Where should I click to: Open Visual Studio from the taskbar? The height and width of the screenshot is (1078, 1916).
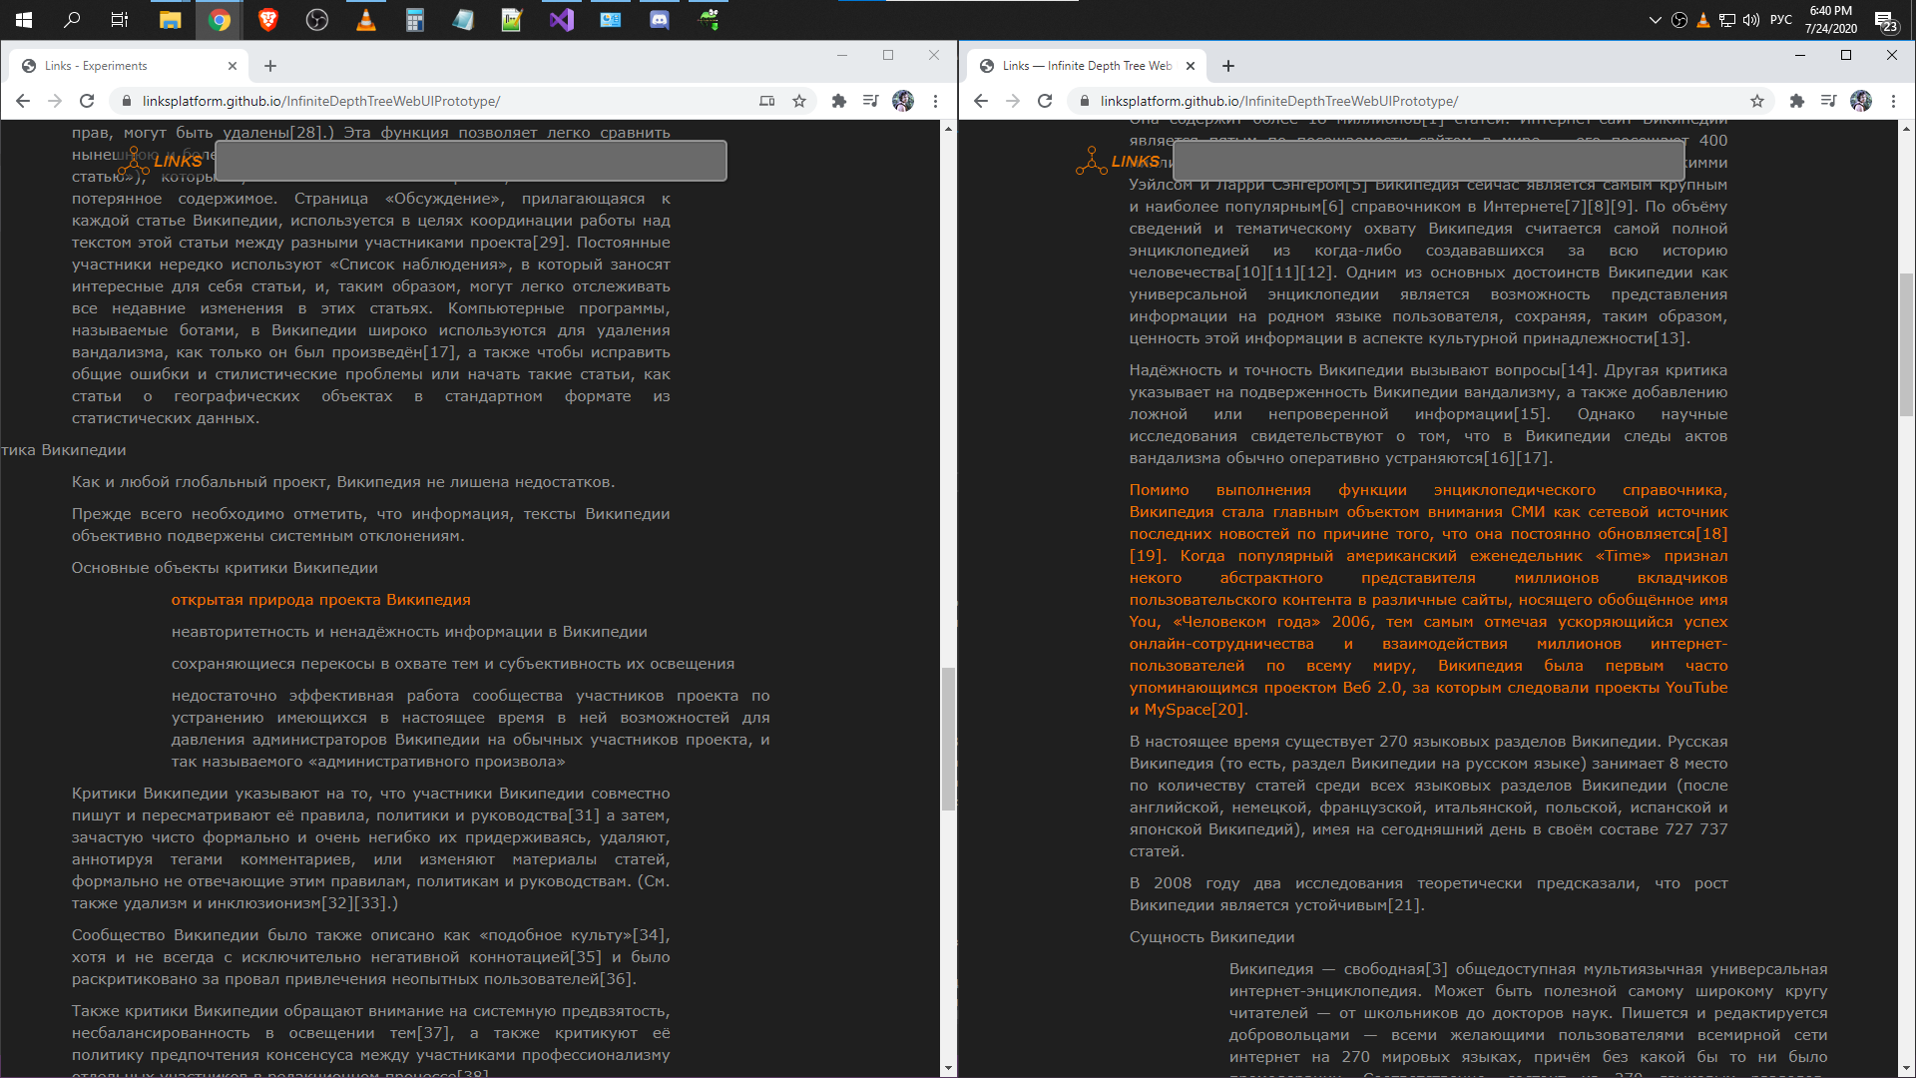[x=562, y=19]
